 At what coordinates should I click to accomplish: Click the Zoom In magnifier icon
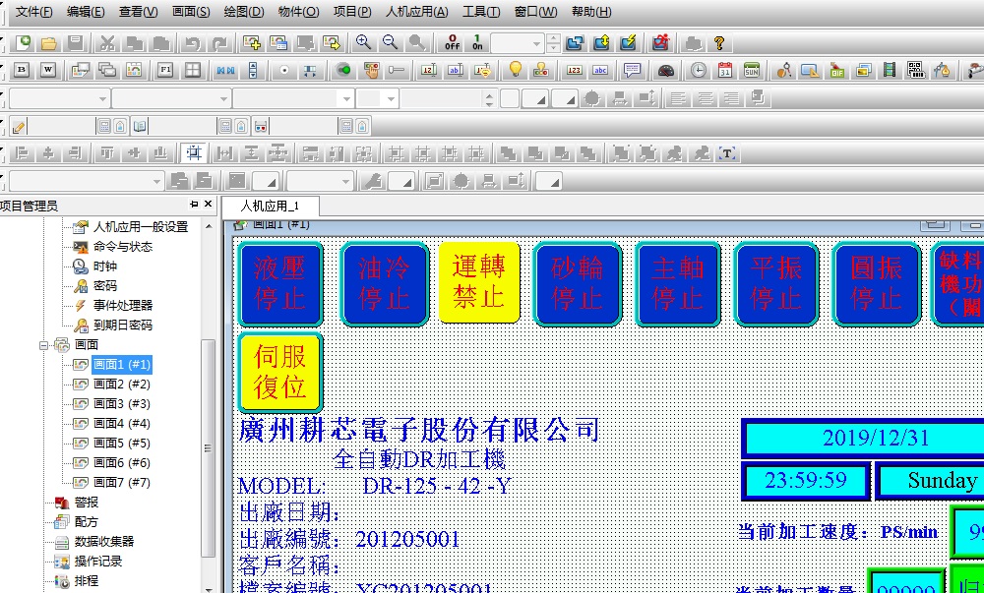364,42
